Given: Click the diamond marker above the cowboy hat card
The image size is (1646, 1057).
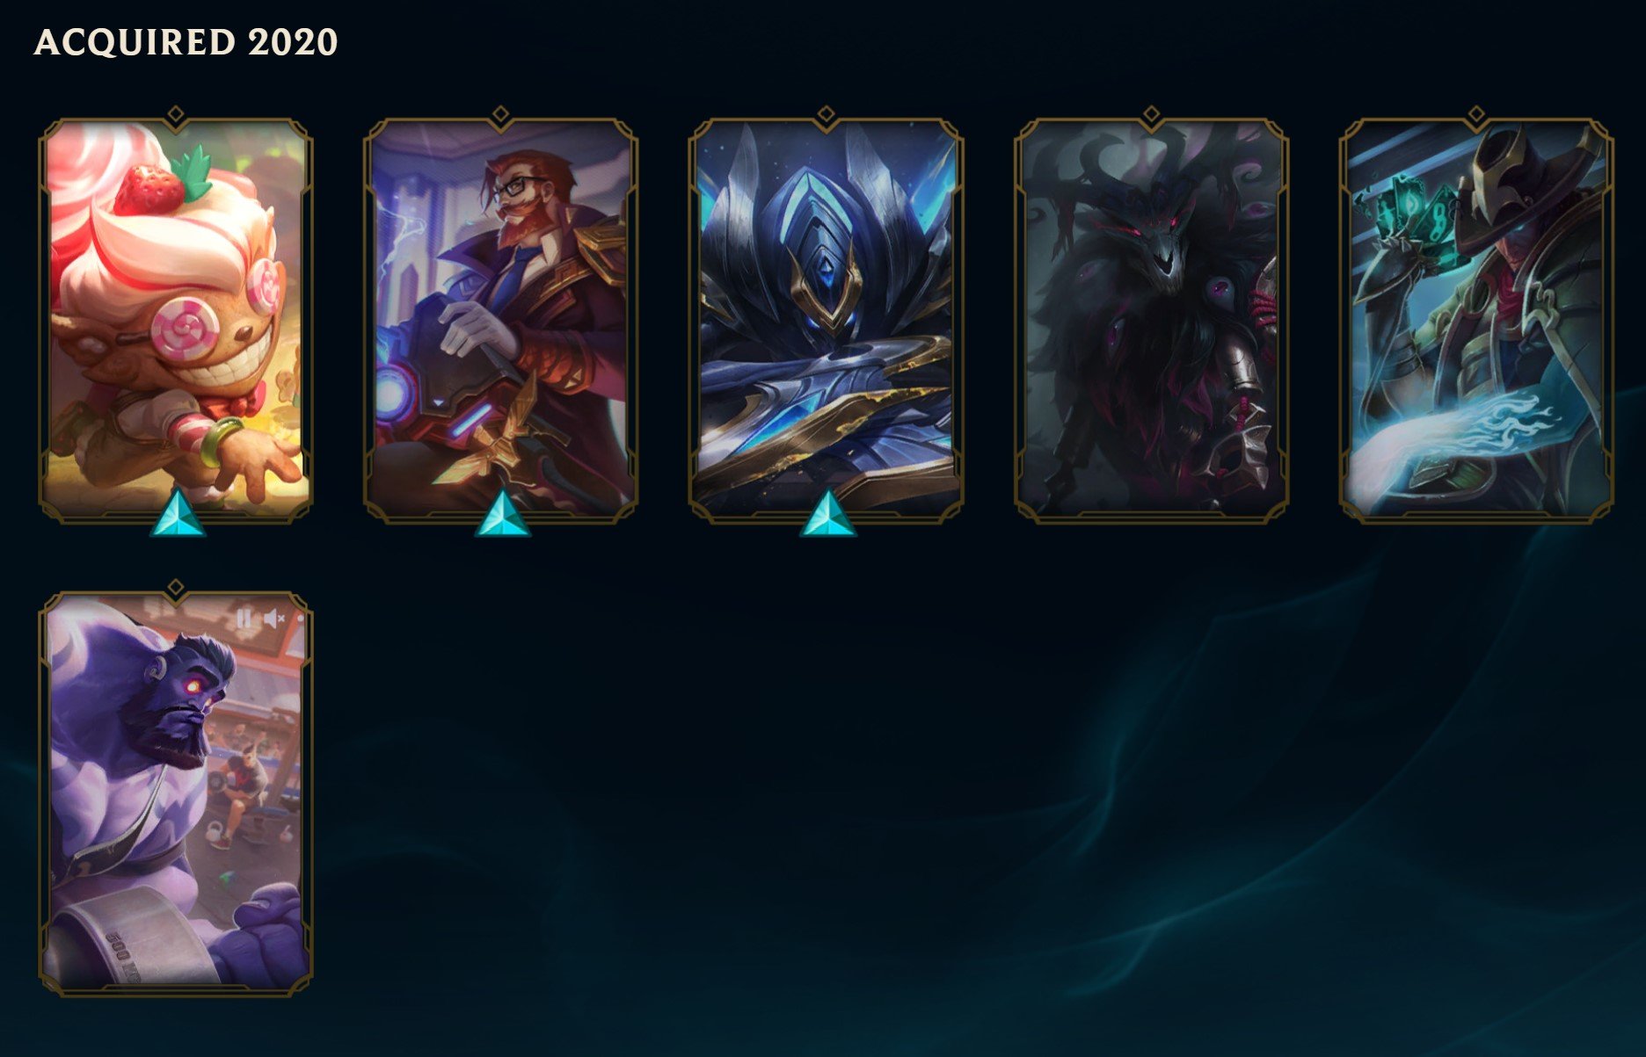Looking at the screenshot, I should pos(1476,114).
